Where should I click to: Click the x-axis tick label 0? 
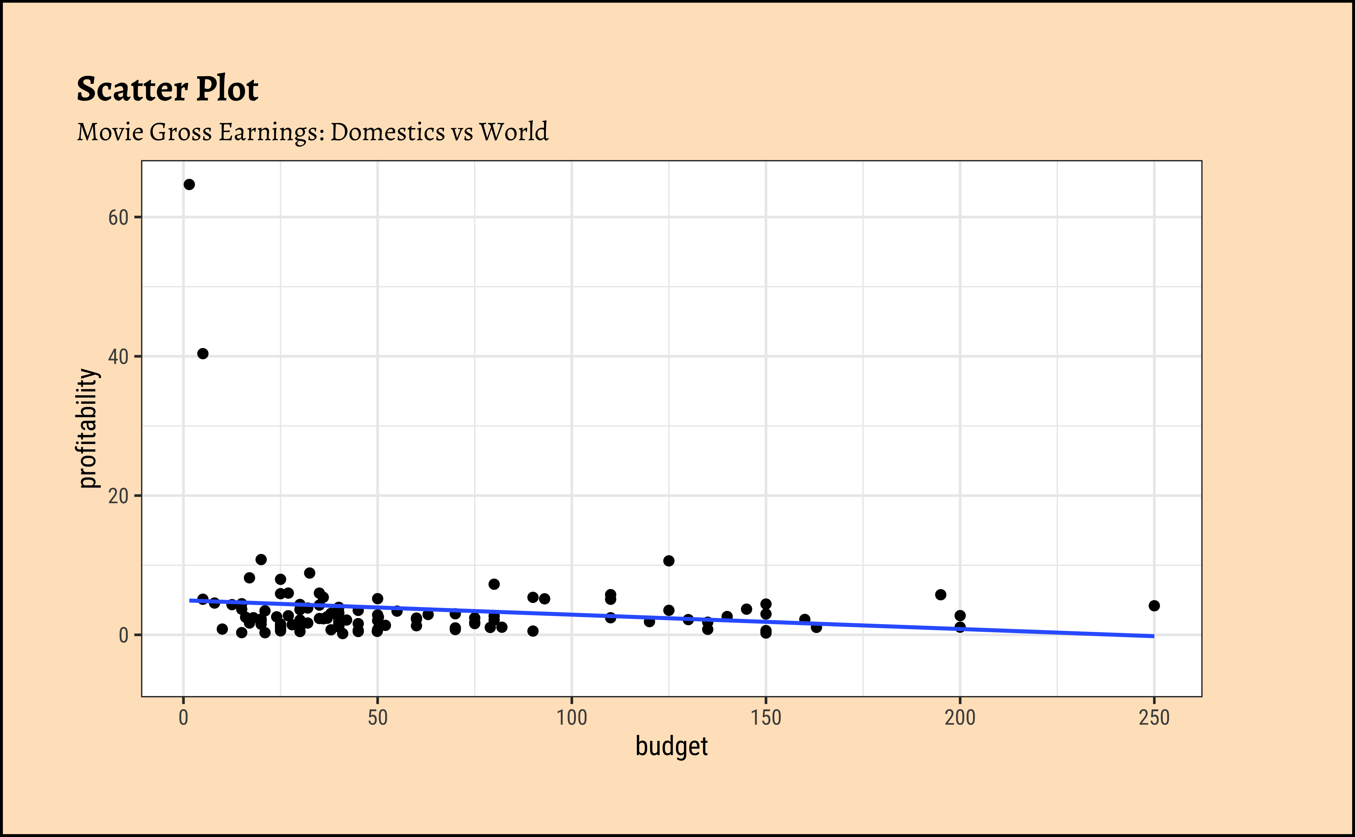[183, 718]
